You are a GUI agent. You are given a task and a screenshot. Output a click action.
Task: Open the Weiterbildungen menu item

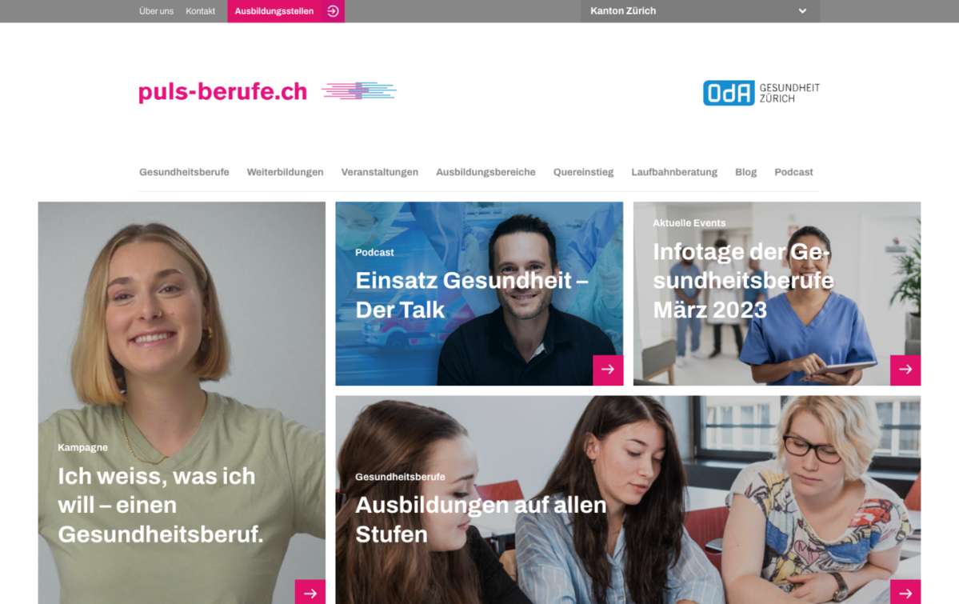pyautogui.click(x=285, y=172)
